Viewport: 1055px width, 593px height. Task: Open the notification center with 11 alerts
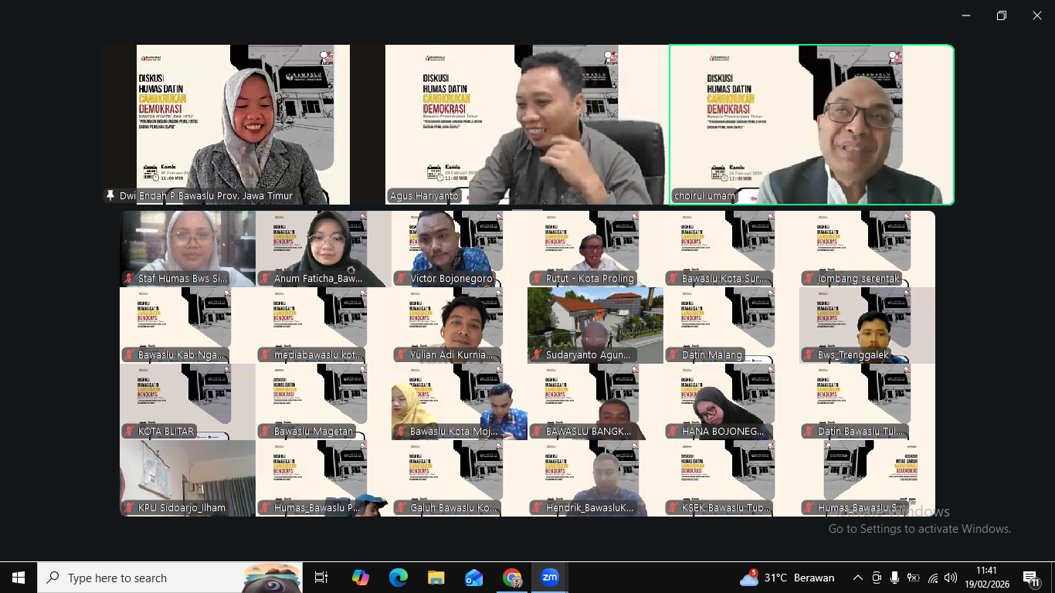pyautogui.click(x=1031, y=578)
